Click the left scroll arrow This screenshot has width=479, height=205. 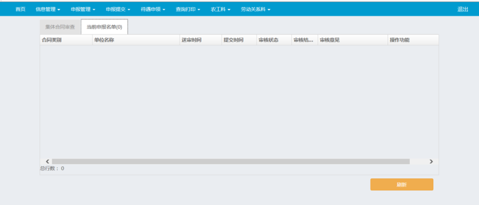[47, 161]
